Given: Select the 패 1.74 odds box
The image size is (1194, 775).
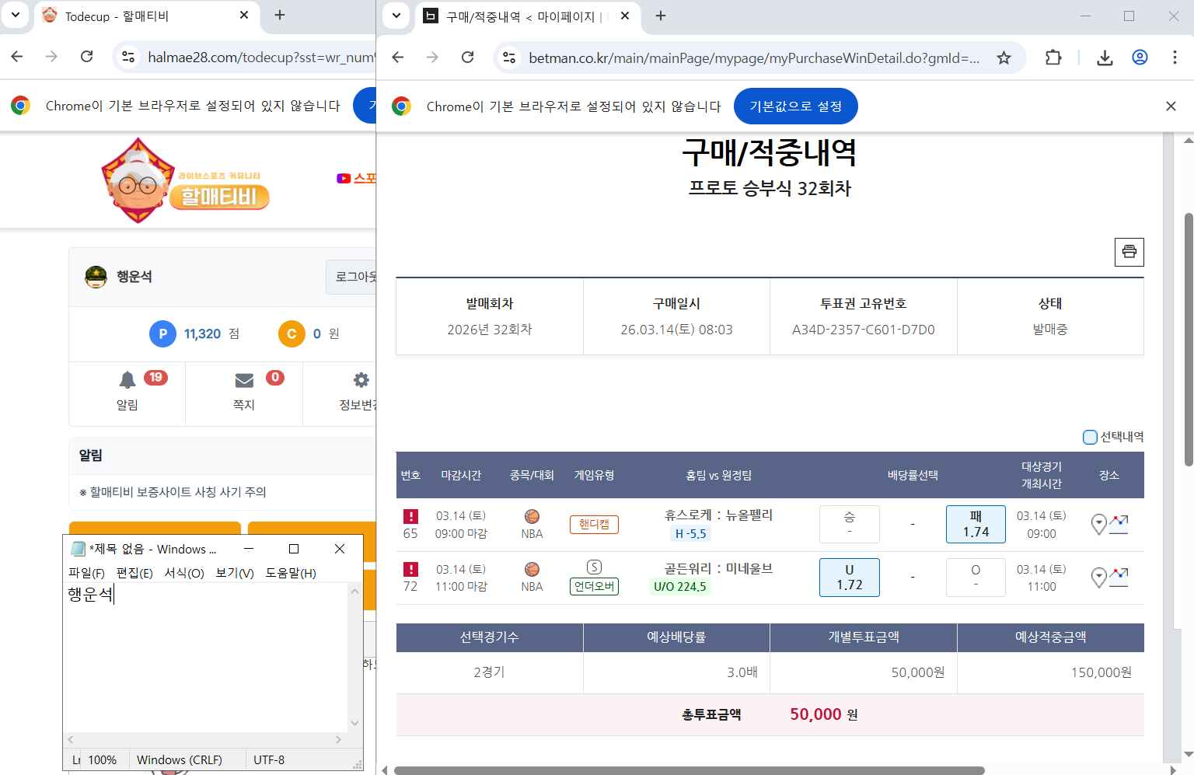Looking at the screenshot, I should coord(976,524).
